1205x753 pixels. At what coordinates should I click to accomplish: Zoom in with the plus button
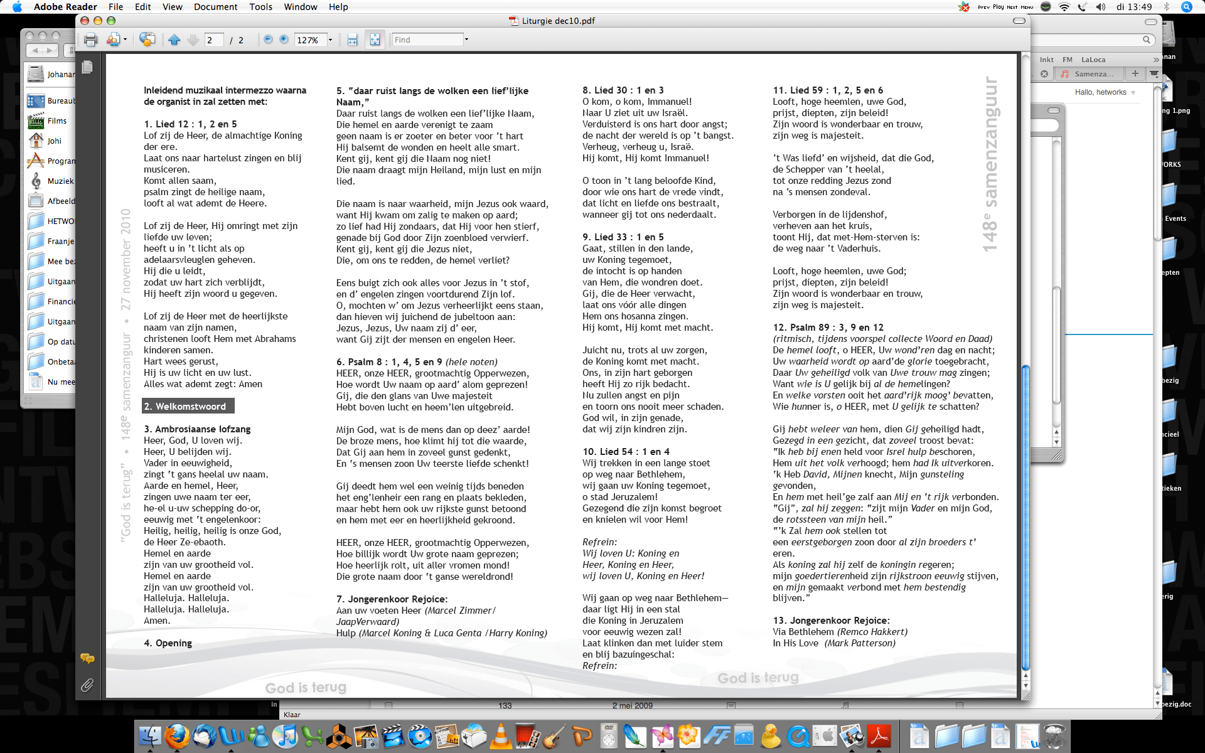[x=284, y=40]
